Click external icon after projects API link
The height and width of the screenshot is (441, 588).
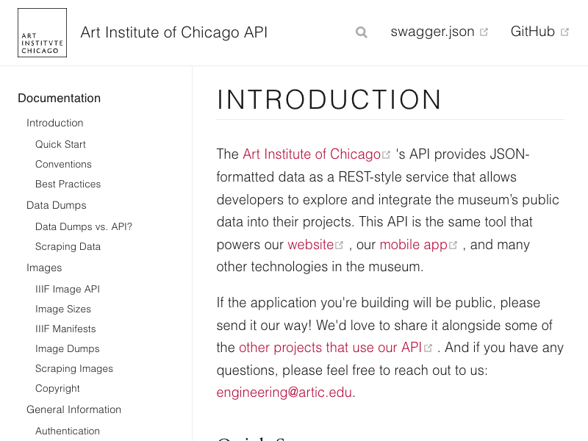click(x=428, y=348)
